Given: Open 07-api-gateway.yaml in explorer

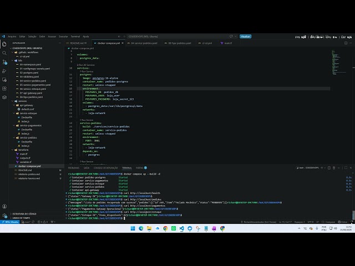Looking at the screenshot, I should pyautogui.click(x=31, y=93).
